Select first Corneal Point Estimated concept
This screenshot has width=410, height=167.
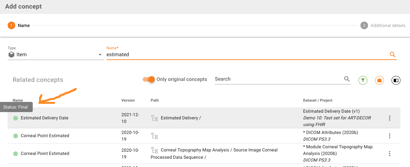45,136
